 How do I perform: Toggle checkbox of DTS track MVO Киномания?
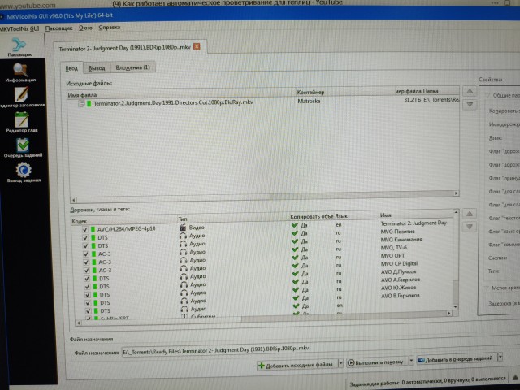click(85, 245)
